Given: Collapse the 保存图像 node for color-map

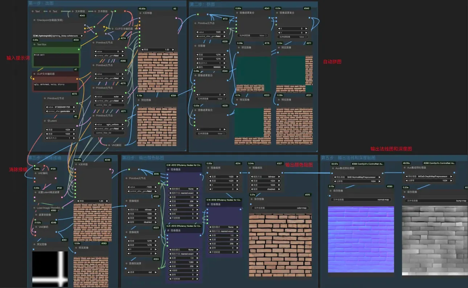Looking at the screenshot, I should click(251, 199).
